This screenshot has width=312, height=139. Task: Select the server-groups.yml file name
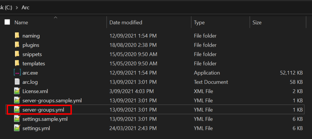coord(43,109)
